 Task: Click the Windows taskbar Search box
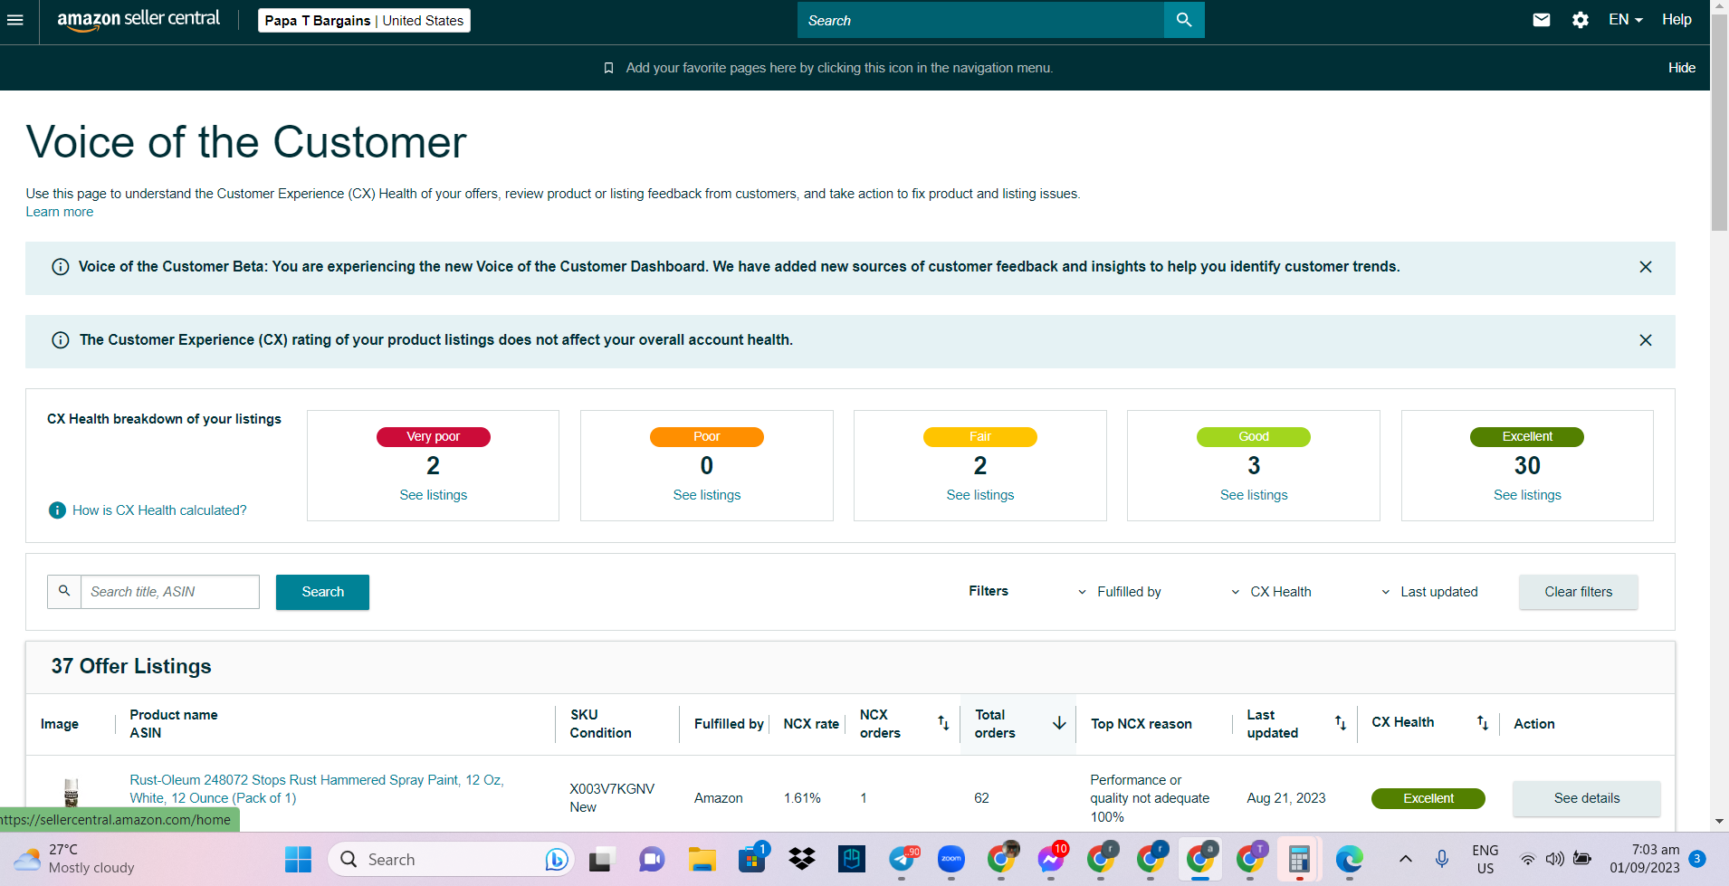coord(451,859)
